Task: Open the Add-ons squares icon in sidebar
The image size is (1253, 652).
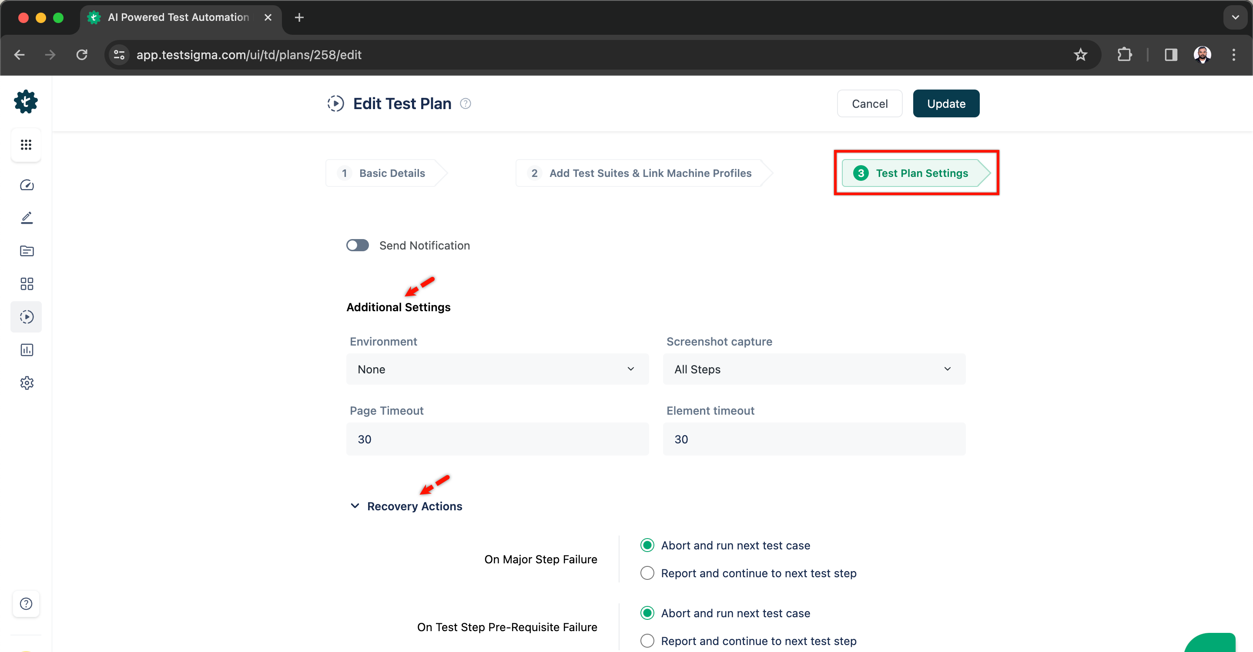Action: 27,284
